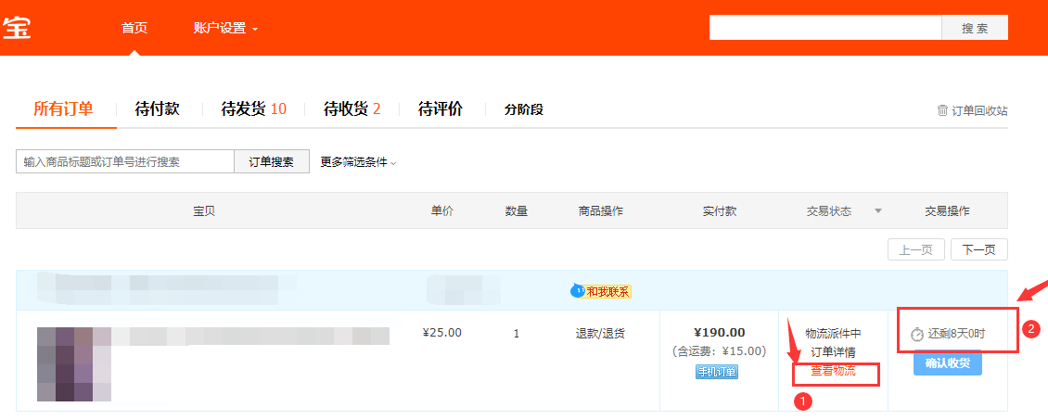Expand the 账户设置 dropdown menu
The image size is (1048, 420).
[x=225, y=29]
